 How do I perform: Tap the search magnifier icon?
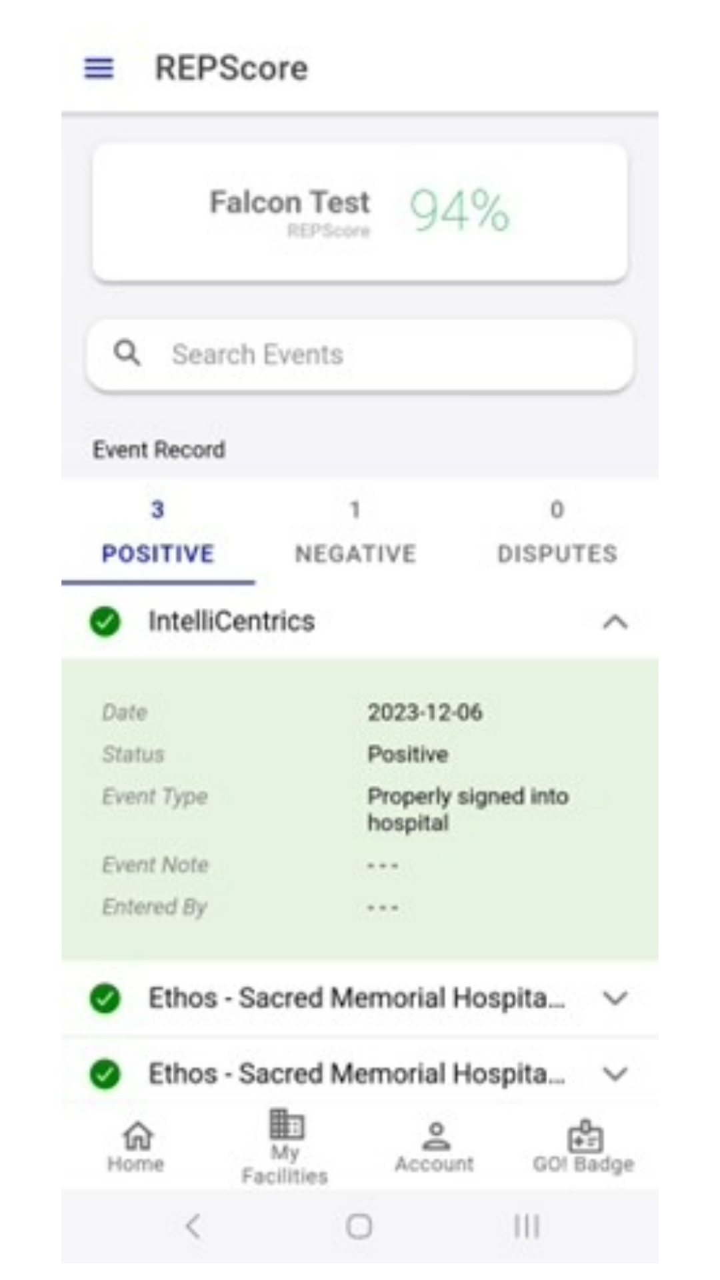click(x=127, y=353)
